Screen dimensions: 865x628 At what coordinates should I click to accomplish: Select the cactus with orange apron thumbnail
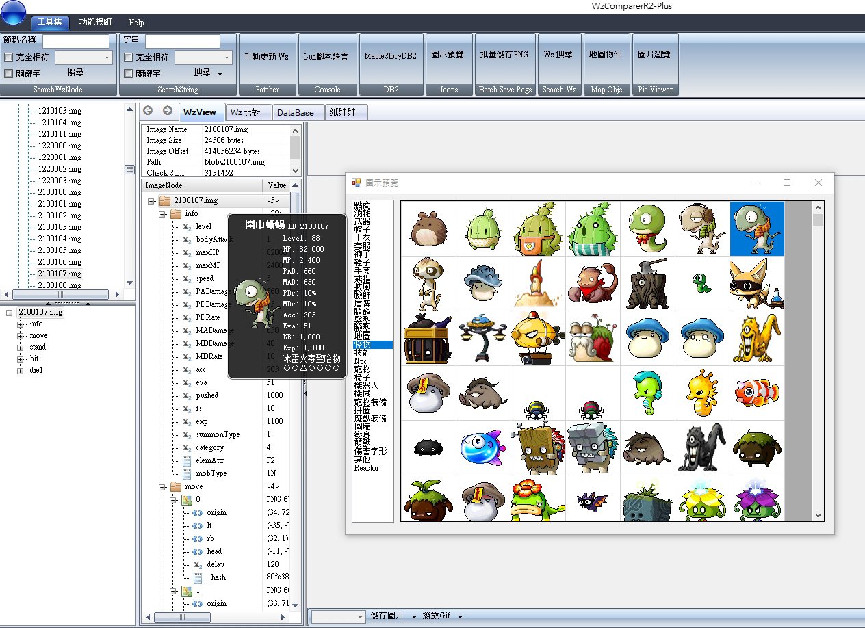[538, 228]
